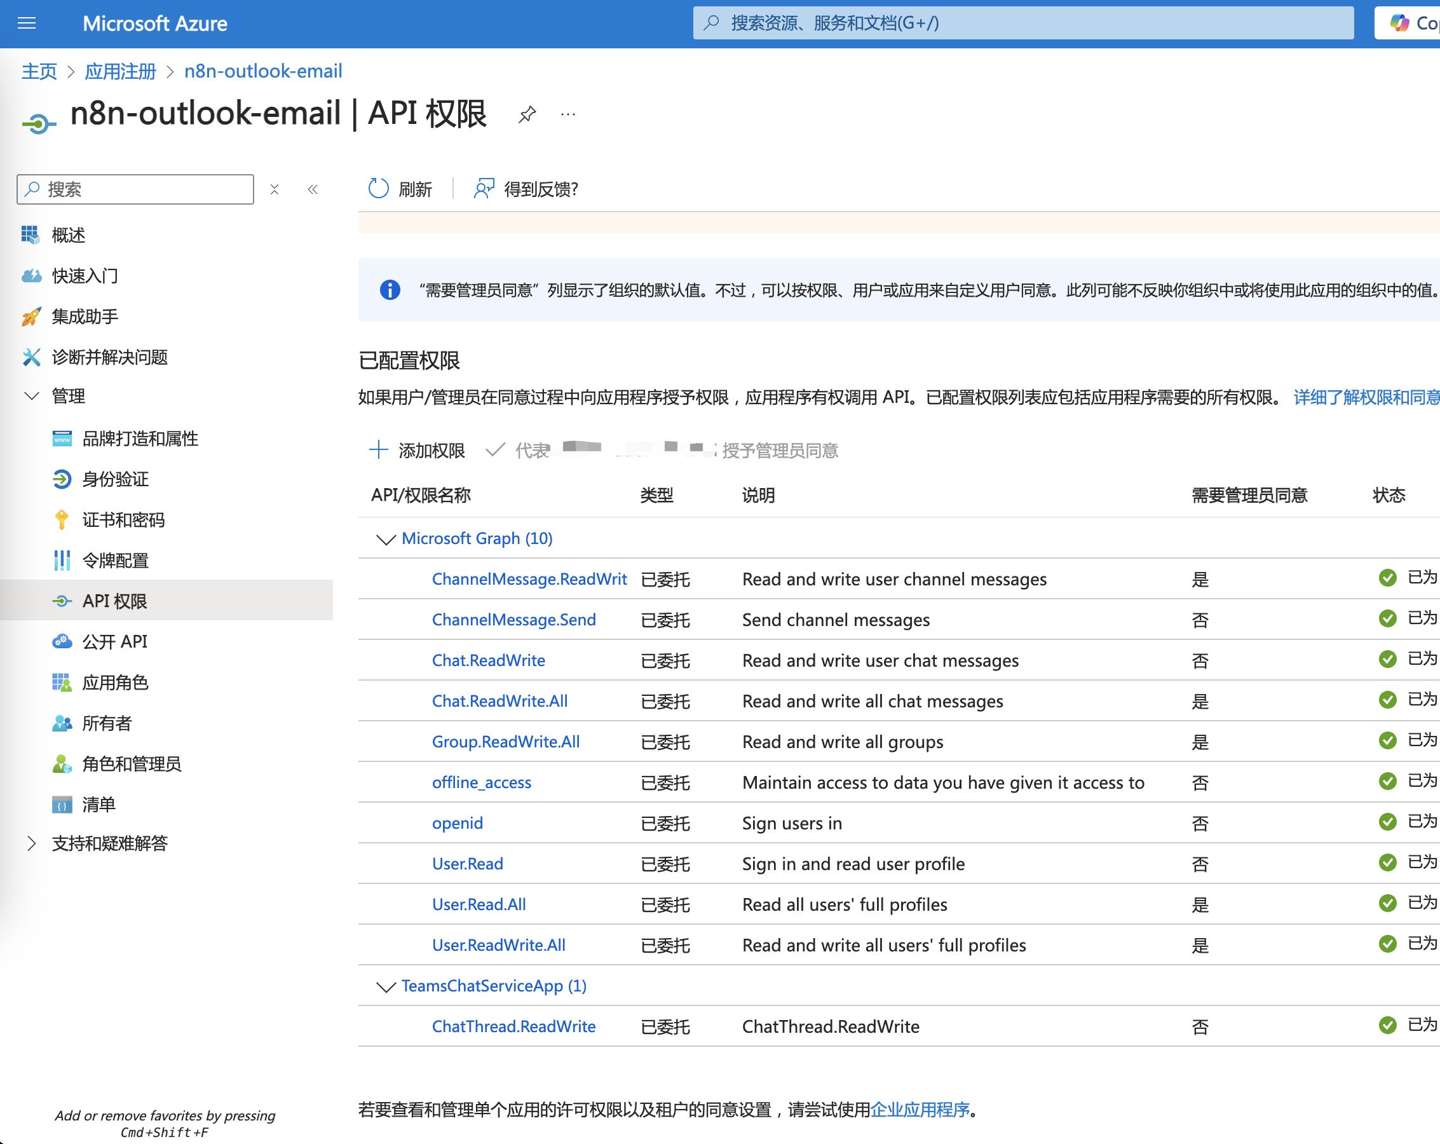Open 快速入门 in the sidebar
1440x1144 pixels.
[x=85, y=276]
